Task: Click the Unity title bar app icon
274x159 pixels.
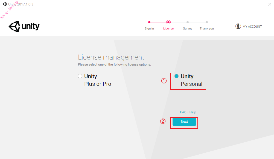Action: click(x=5, y=4)
